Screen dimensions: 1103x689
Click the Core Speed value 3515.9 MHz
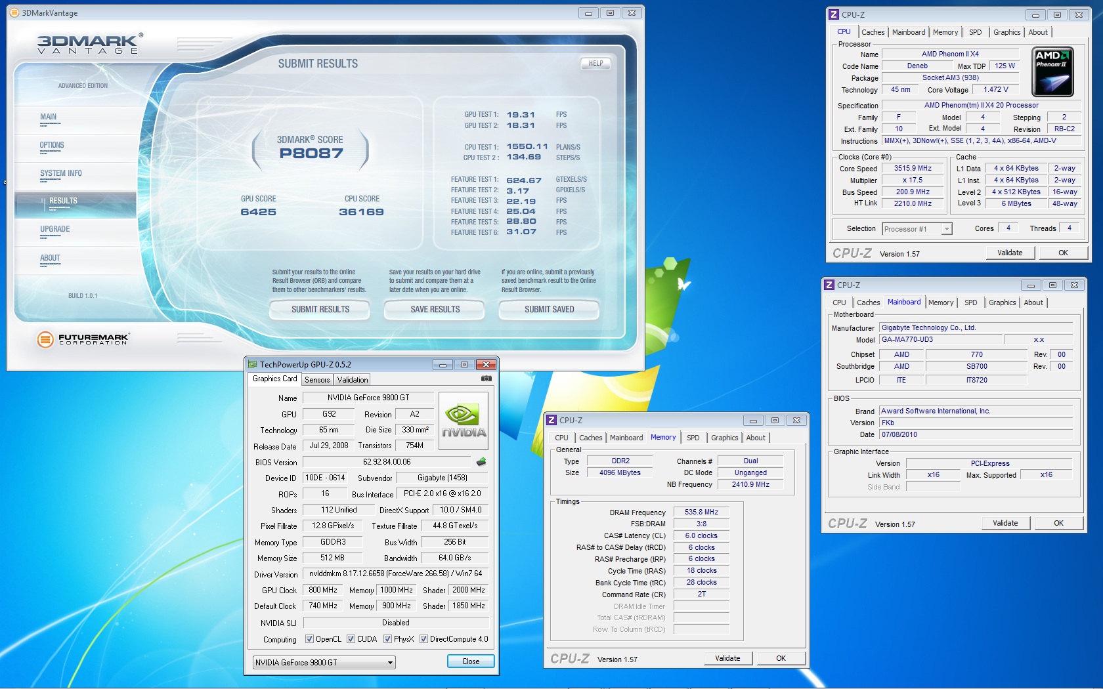913,168
